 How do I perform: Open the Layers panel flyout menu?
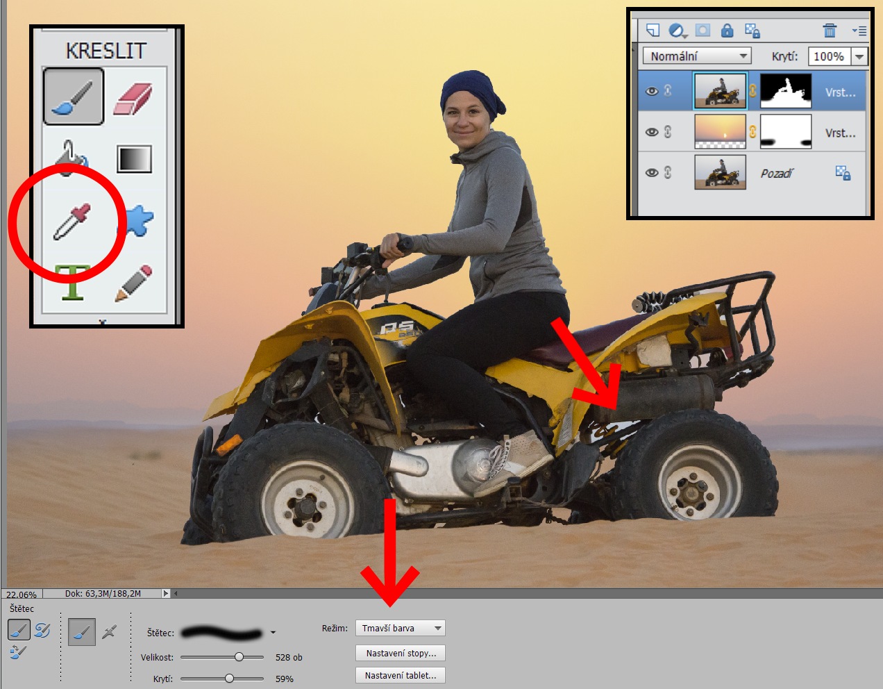(859, 31)
